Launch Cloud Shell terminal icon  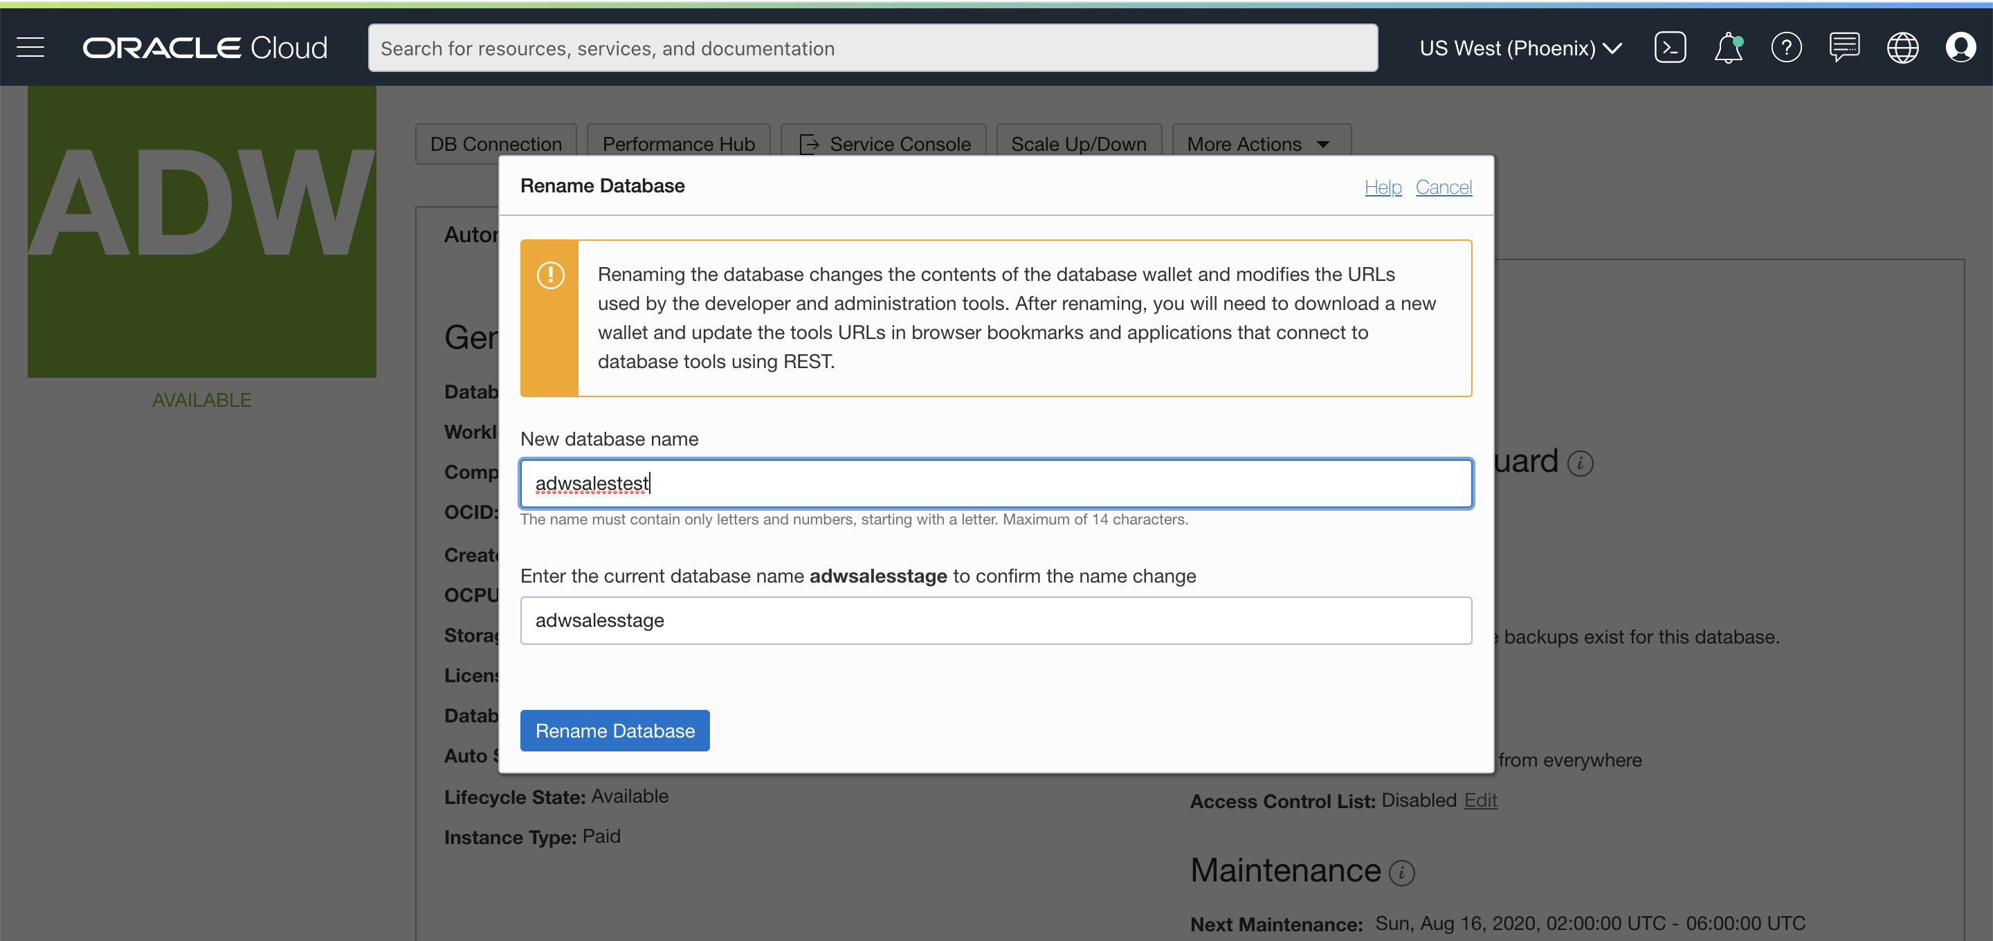click(1670, 48)
